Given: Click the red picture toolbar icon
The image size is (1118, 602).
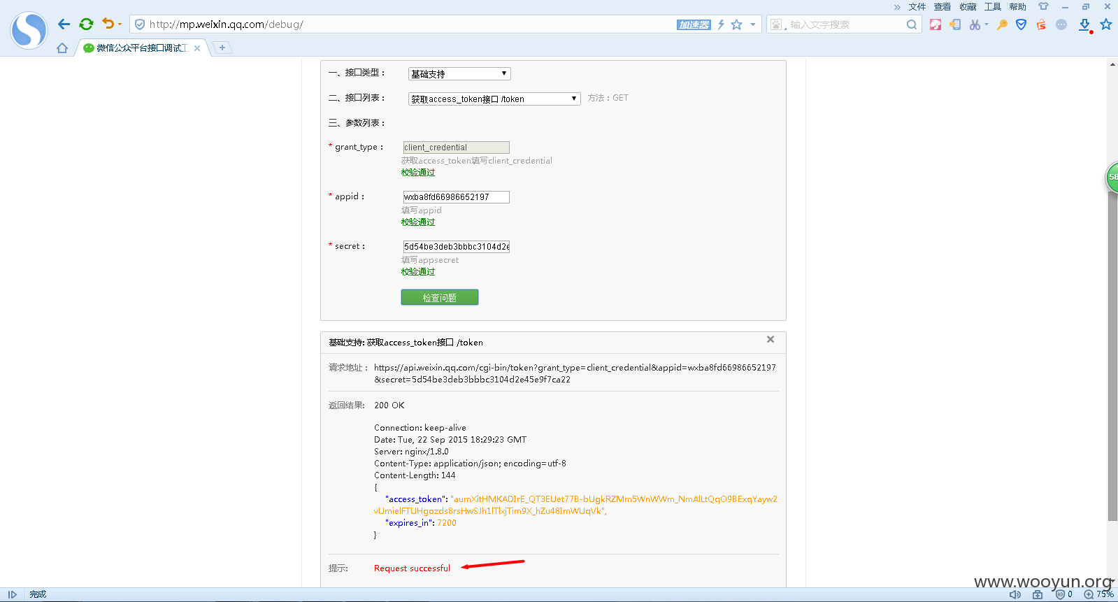Looking at the screenshot, I should 936,24.
